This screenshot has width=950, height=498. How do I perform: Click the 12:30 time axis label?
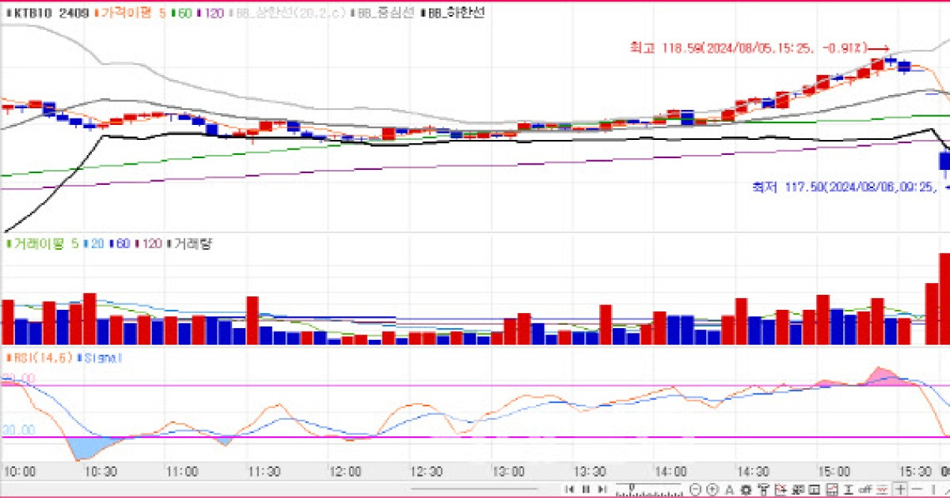427,471
